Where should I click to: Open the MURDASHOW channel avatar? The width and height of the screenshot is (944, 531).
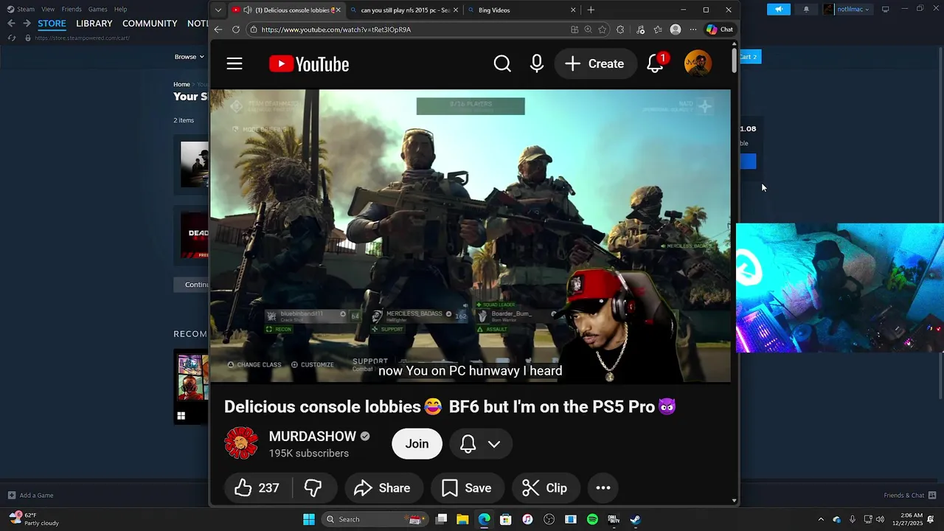point(241,443)
